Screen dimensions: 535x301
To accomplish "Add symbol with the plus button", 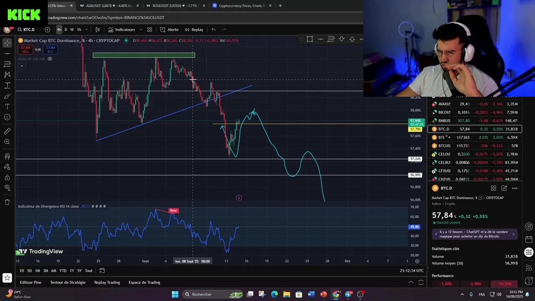I will pyautogui.click(x=47, y=30).
